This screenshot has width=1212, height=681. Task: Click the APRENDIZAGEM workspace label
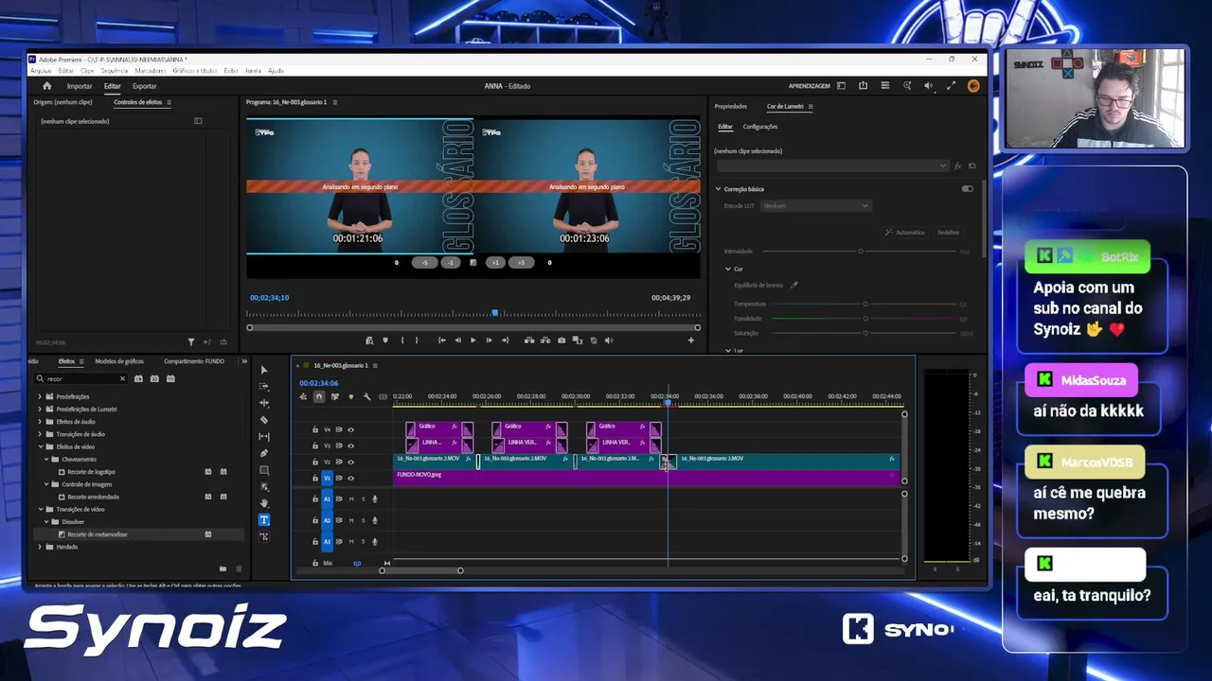[x=810, y=86]
